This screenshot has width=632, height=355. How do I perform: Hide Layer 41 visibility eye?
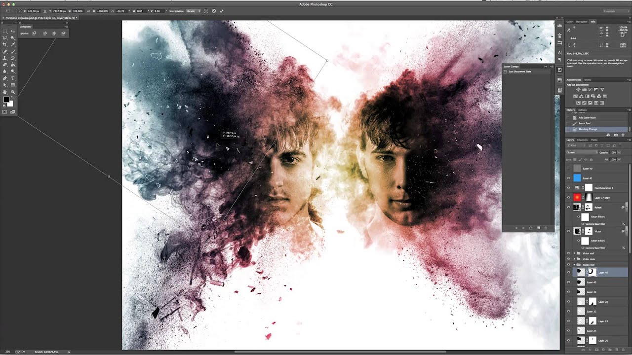point(568,178)
